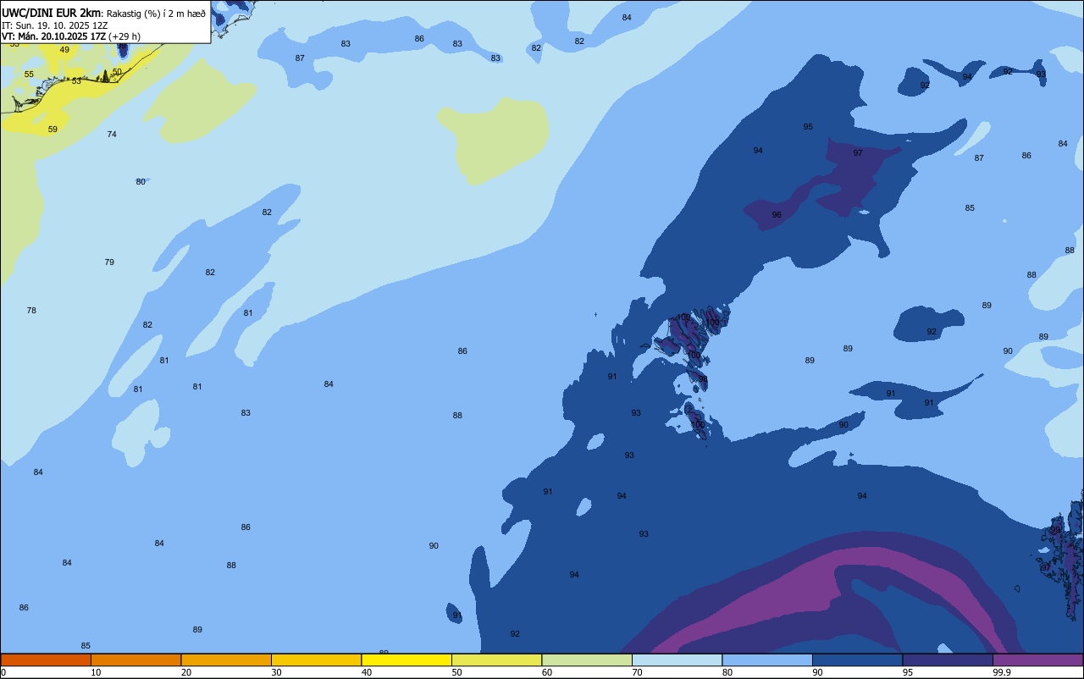Click the "(+29 h)" forecast offset text
1084x679 pixels.
tap(124, 36)
